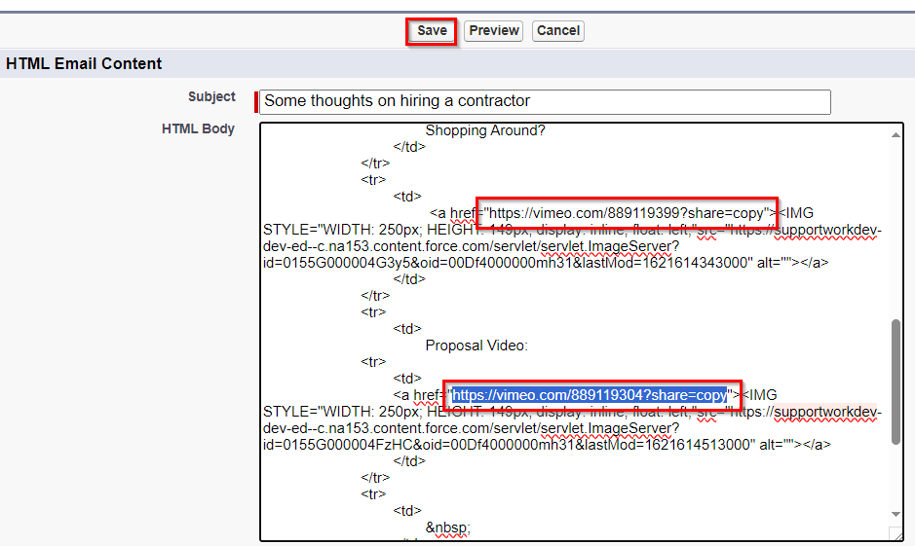Click the 'Subject' field label
The image size is (915, 546).
211,96
